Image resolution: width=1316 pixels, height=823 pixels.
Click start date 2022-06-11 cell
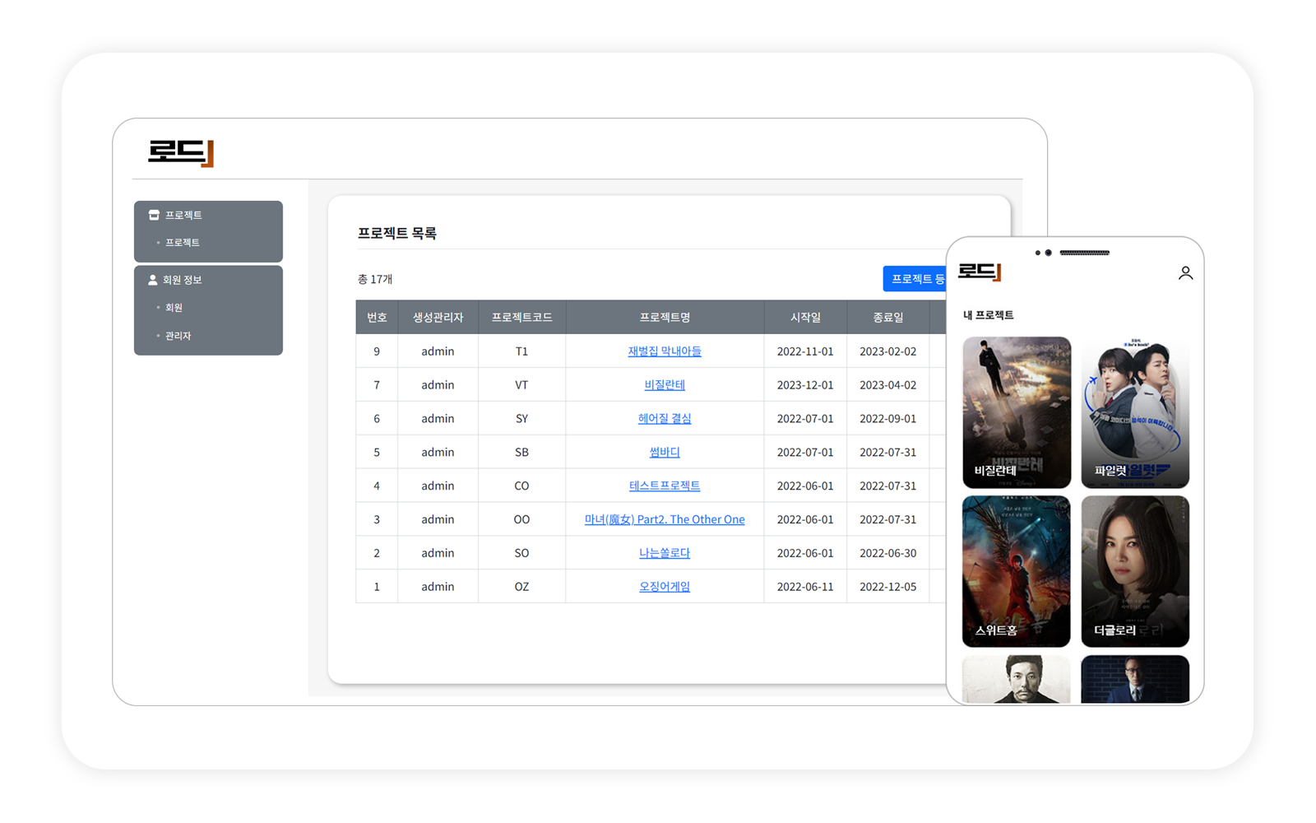[805, 588]
